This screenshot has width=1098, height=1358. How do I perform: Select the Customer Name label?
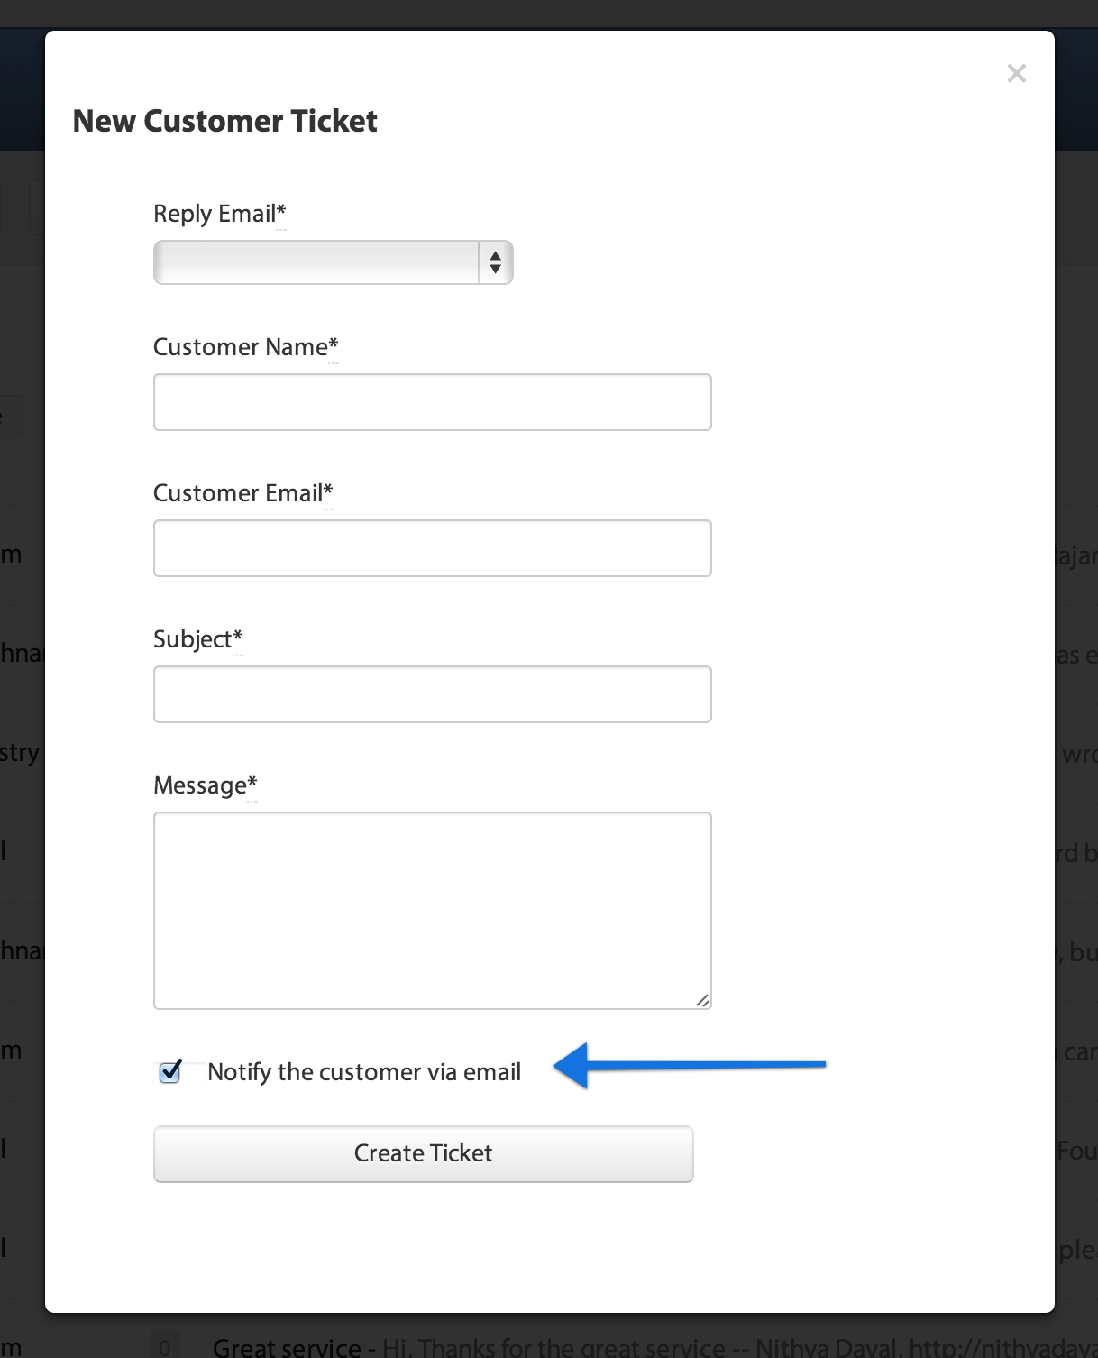pyautogui.click(x=245, y=347)
